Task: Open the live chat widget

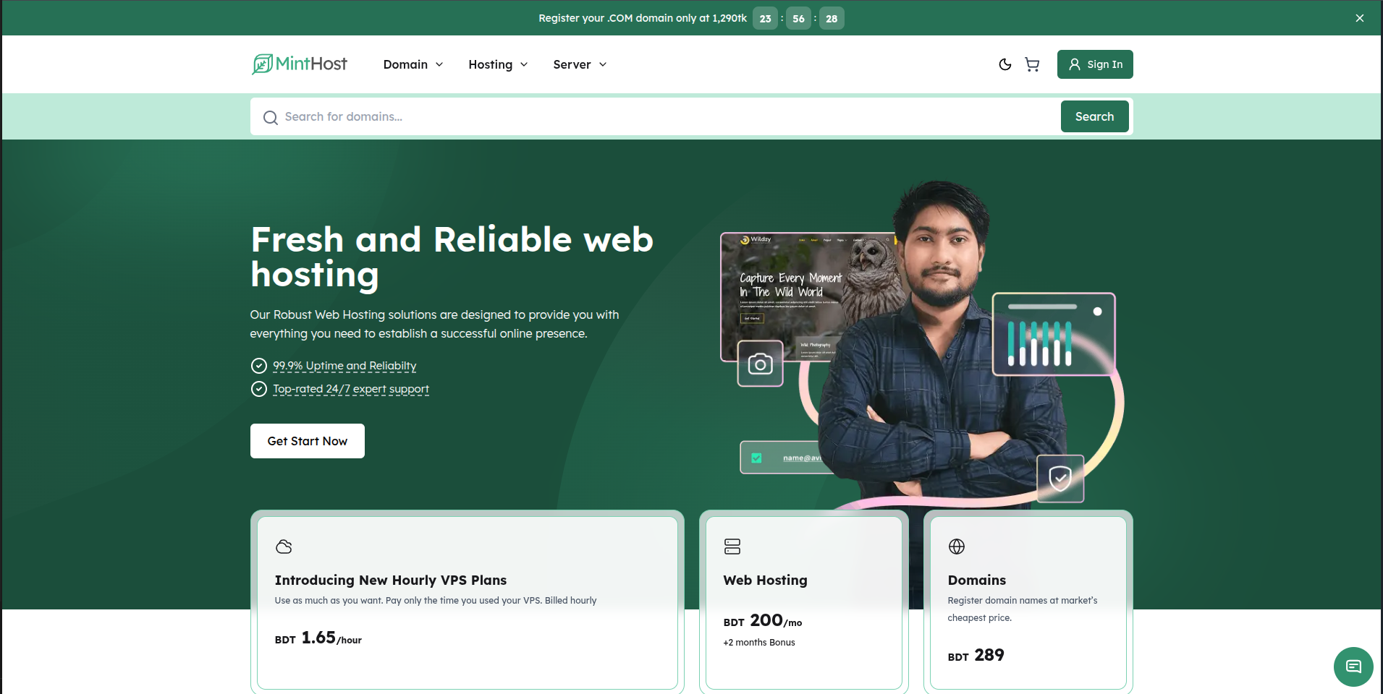Action: [1353, 666]
